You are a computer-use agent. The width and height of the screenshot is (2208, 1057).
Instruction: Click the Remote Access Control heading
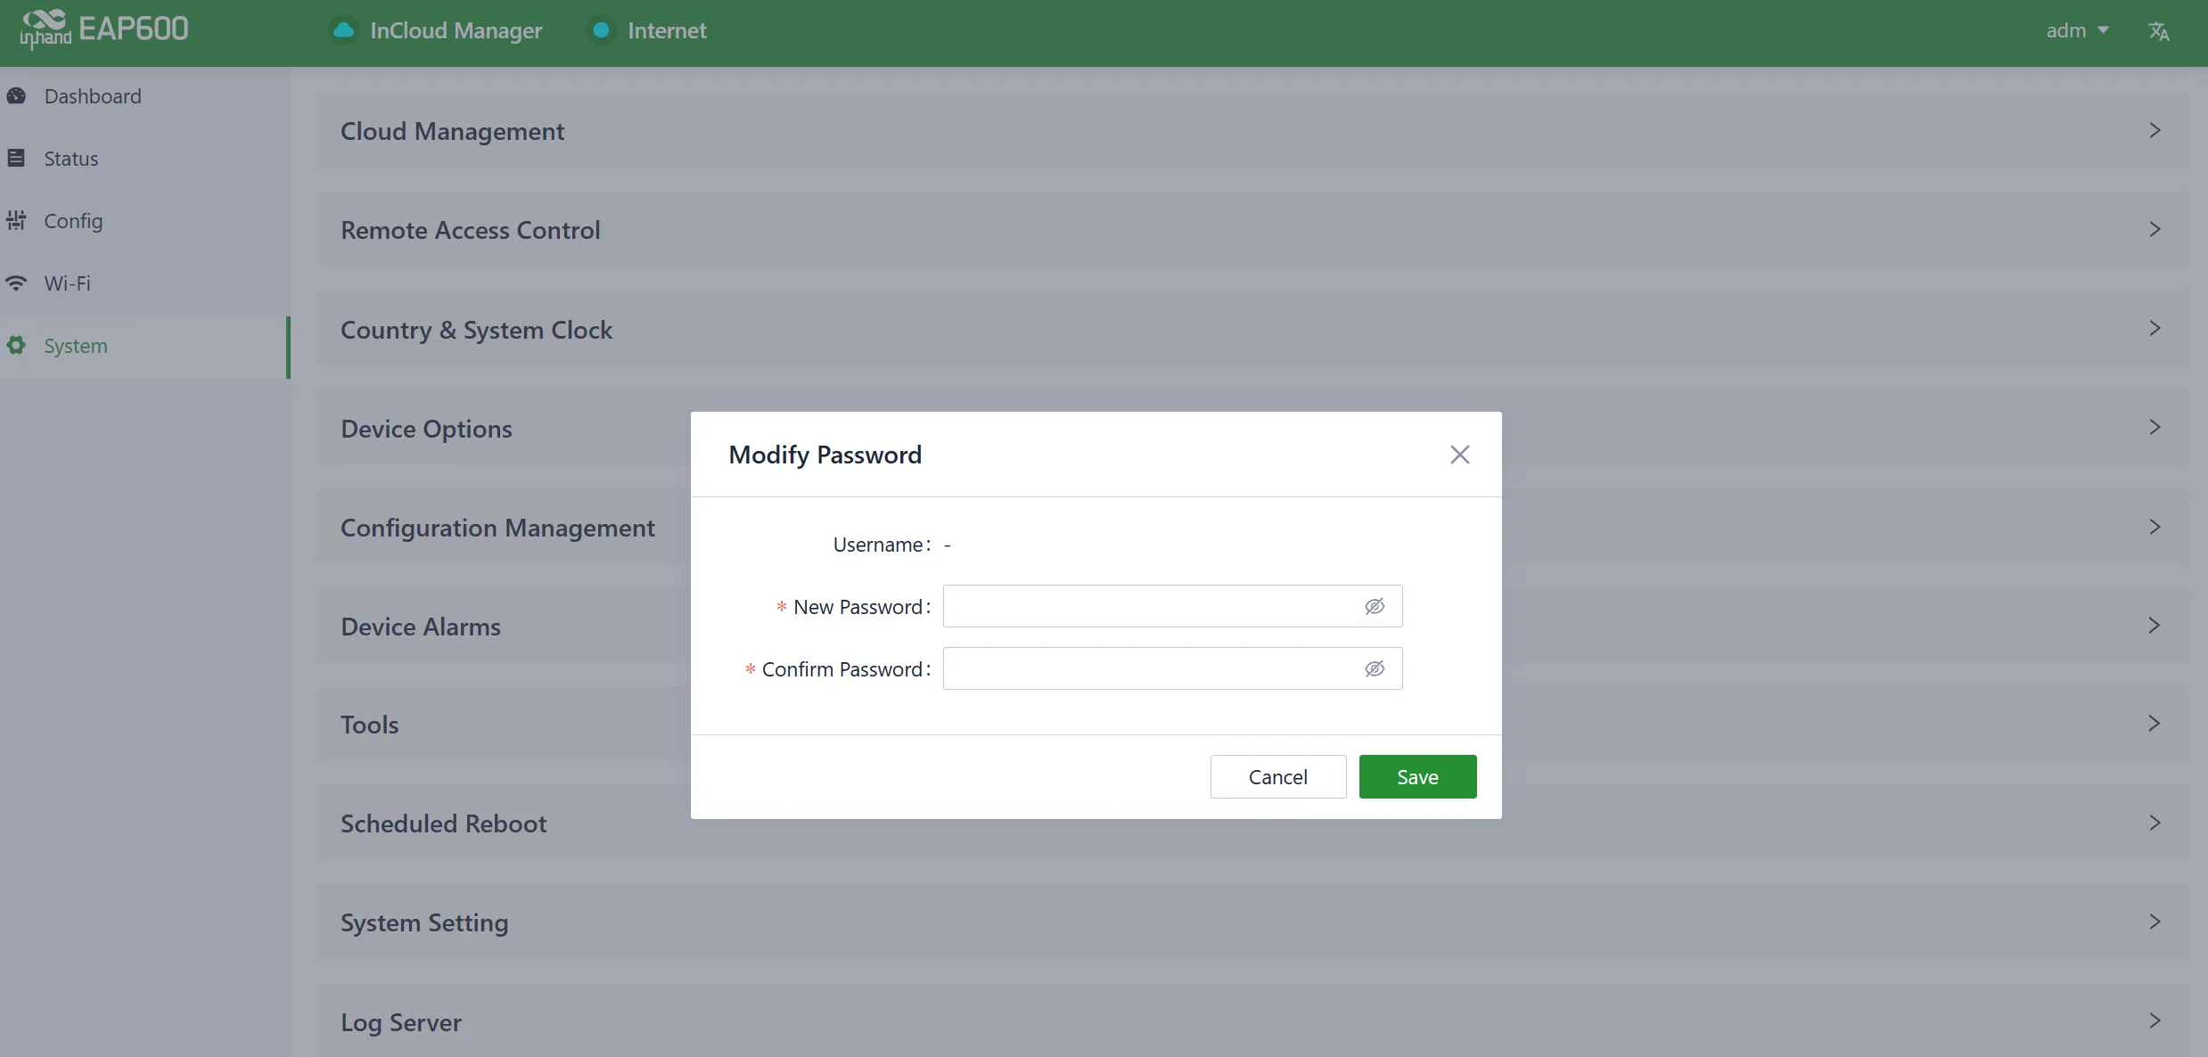tap(470, 230)
